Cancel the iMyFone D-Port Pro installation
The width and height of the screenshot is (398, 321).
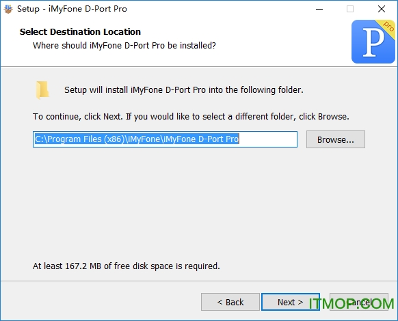coord(358,302)
